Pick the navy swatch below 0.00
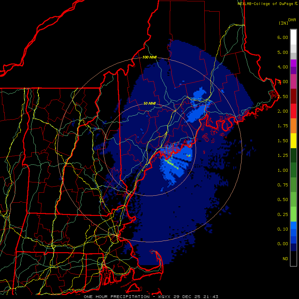The width and height of the screenshot is (299, 299). point(293,248)
